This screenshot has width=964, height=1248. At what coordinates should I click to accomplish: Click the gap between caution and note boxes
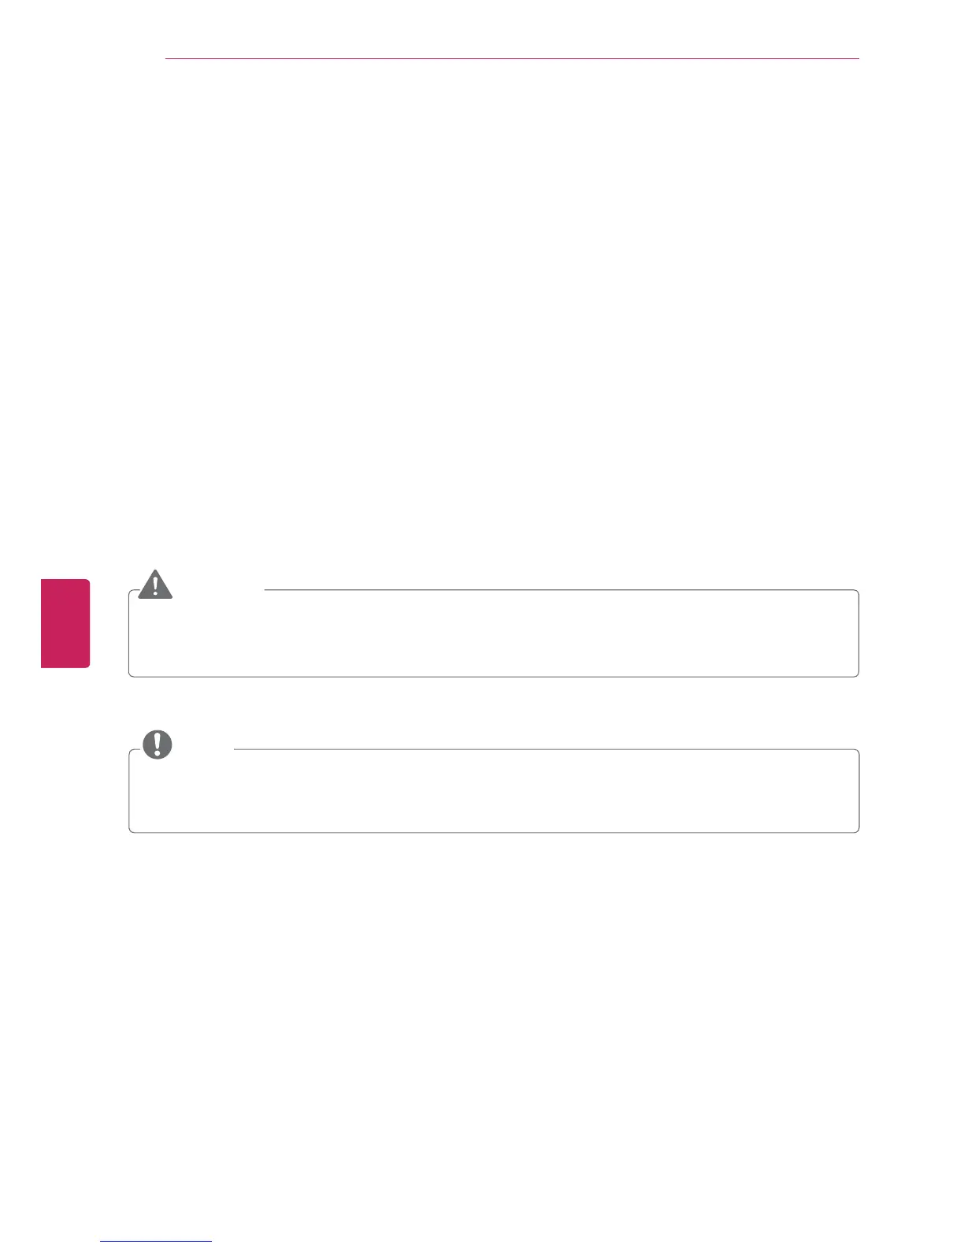tap(493, 713)
